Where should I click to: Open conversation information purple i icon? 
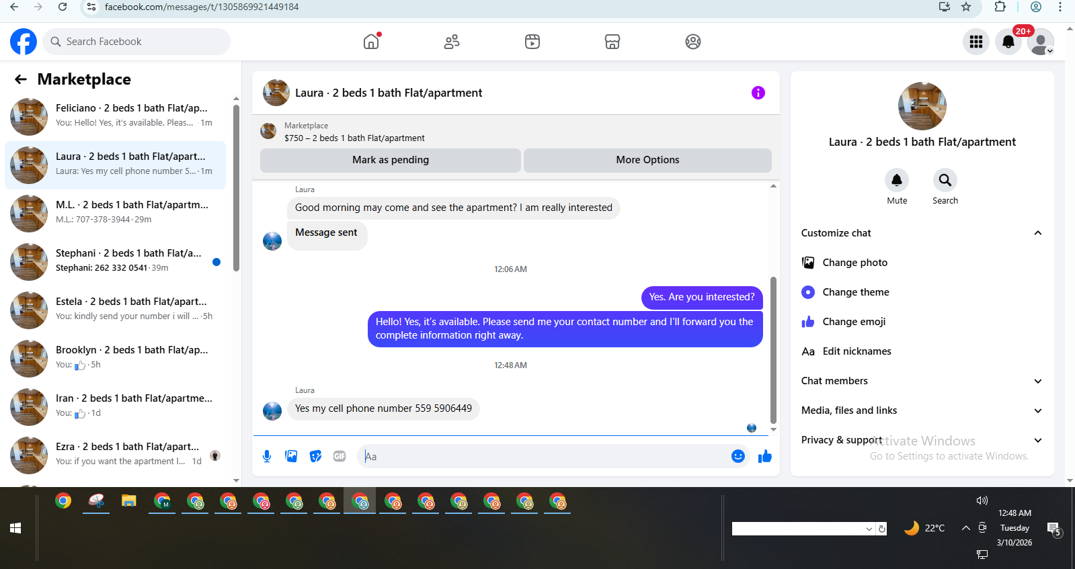click(x=758, y=93)
